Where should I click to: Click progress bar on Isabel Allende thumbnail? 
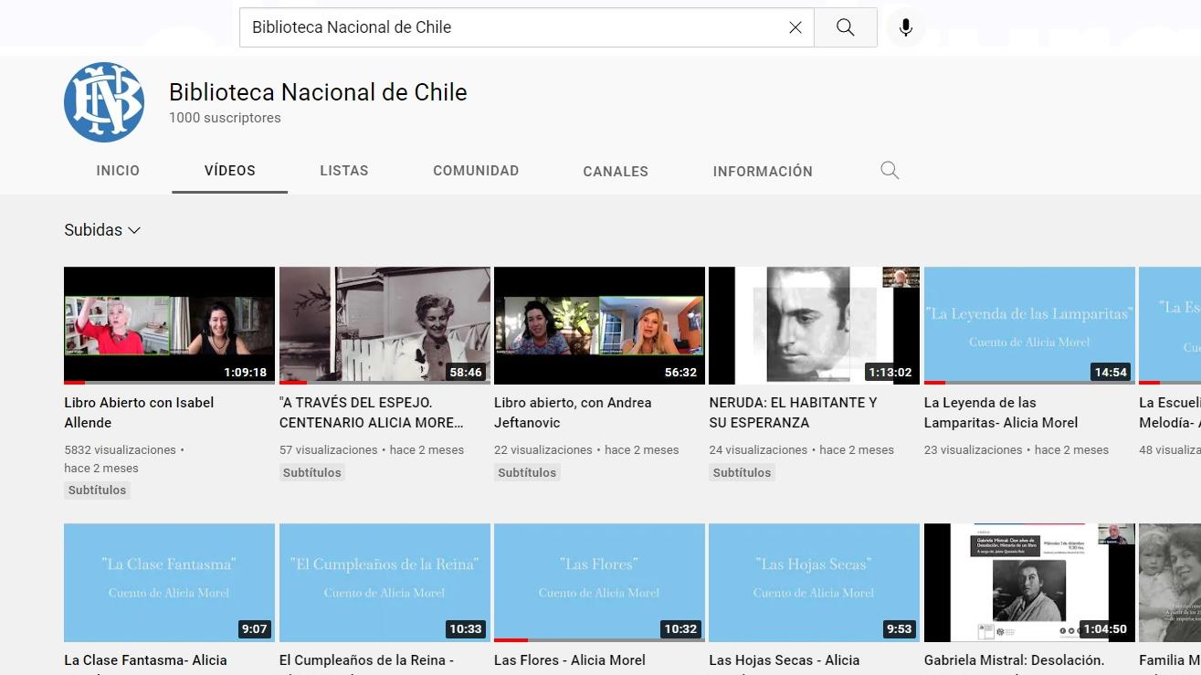pos(169,383)
